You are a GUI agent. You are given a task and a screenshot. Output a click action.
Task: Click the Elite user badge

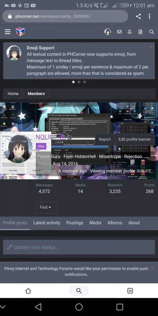41,146
